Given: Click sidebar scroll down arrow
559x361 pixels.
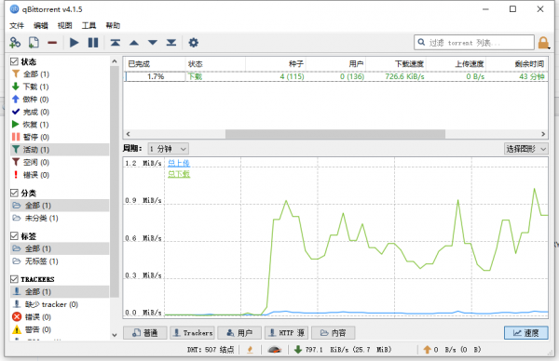Looking at the screenshot, I should (x=115, y=335).
